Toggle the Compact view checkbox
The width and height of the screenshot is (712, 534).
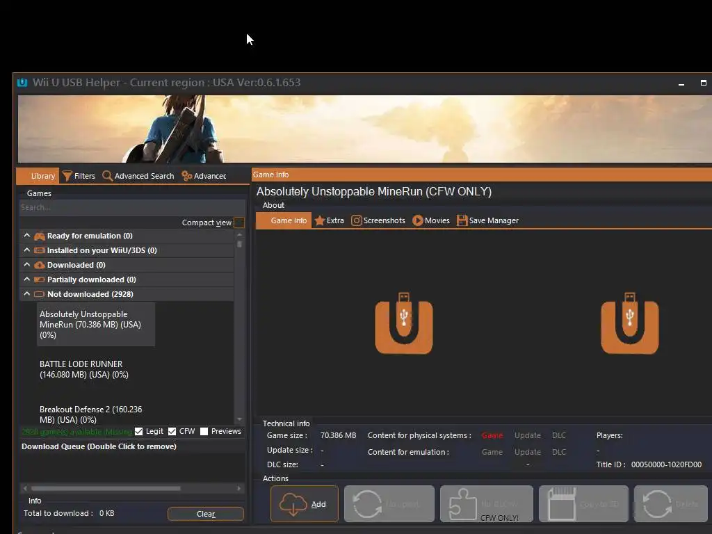pyautogui.click(x=239, y=222)
